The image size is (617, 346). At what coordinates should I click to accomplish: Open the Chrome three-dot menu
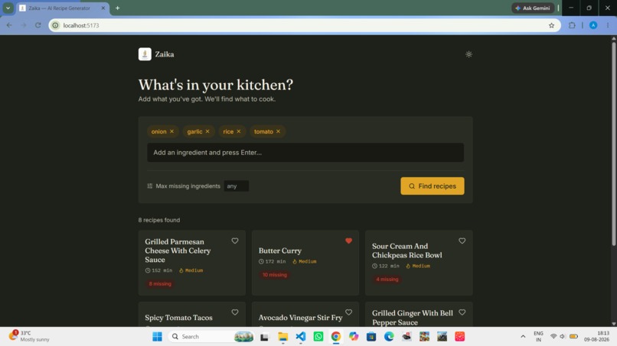pyautogui.click(x=608, y=25)
